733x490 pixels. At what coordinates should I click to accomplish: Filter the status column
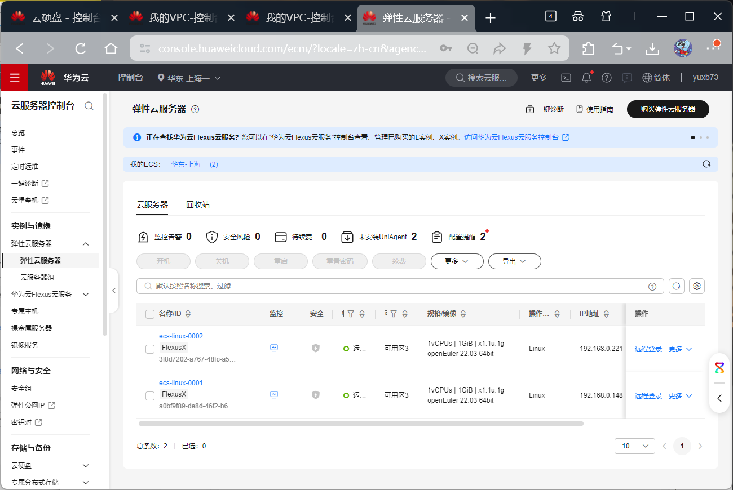pyautogui.click(x=351, y=314)
